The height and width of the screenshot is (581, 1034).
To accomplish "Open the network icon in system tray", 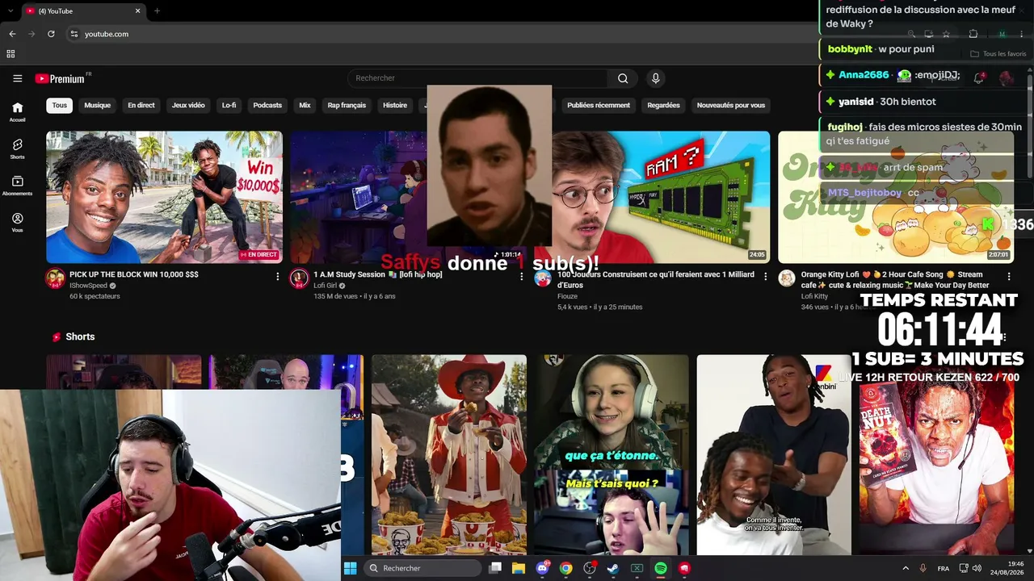I will 964,568.
